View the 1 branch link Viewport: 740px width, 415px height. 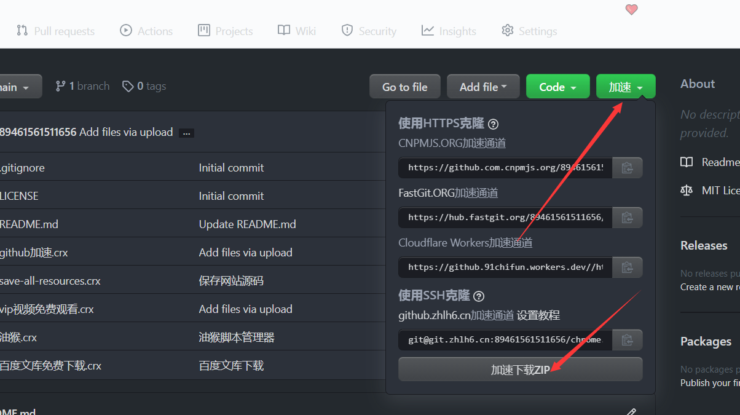(x=82, y=86)
